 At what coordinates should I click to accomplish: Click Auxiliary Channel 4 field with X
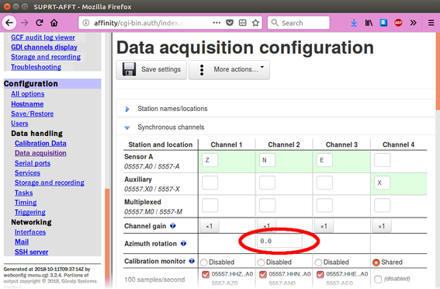tap(383, 183)
